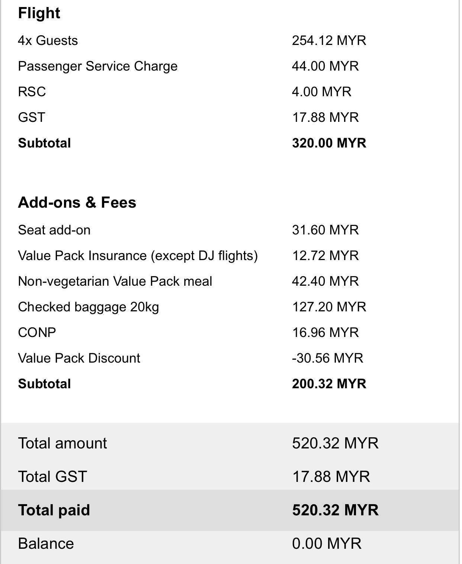Click the Total amount label
Viewport: 462px width, 564px height.
pos(62,443)
